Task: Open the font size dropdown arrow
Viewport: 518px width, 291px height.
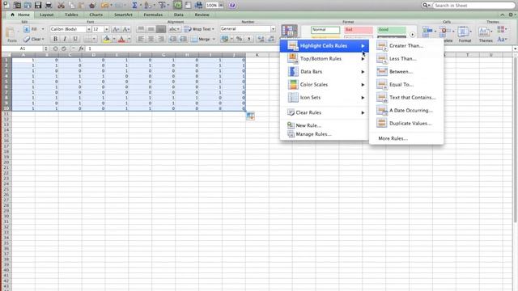Action: [106, 29]
